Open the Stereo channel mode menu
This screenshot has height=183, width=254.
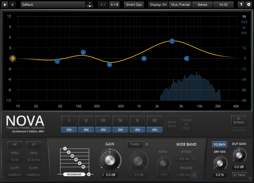[202, 5]
